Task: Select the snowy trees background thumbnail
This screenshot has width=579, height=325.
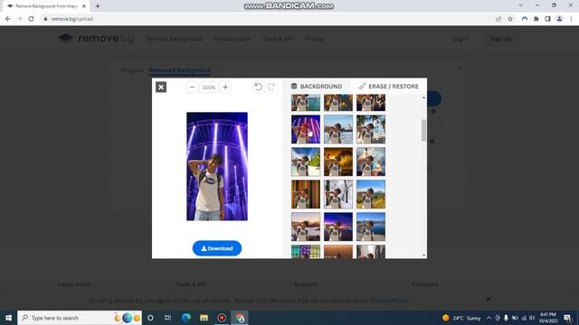Action: pos(338,194)
